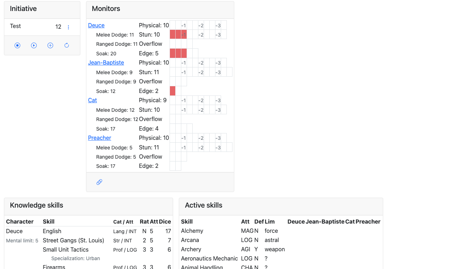This screenshot has width=460, height=269.
Task: Click the bandage heal icon under Monitors
Action: 99,182
